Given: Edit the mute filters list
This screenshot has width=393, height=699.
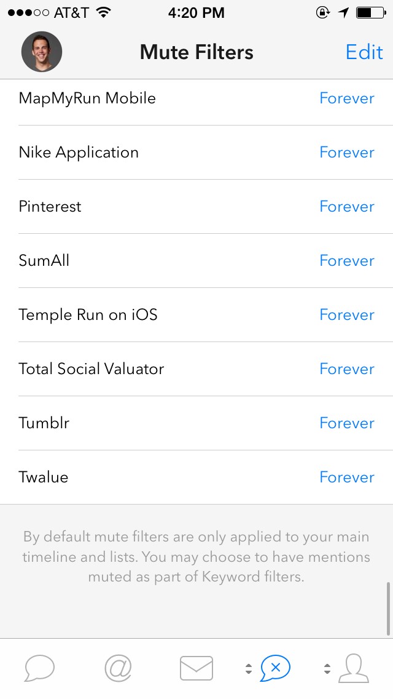Looking at the screenshot, I should pos(364,52).
